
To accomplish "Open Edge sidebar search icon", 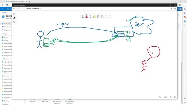I will 185,9.
